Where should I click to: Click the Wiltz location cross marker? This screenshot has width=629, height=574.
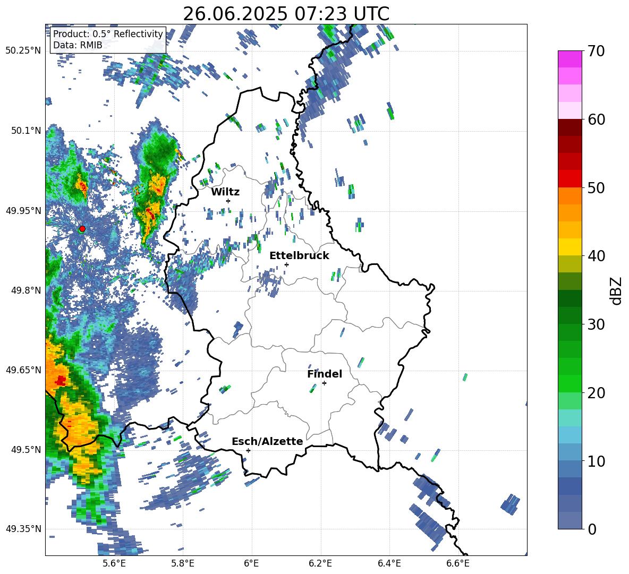coord(228,201)
